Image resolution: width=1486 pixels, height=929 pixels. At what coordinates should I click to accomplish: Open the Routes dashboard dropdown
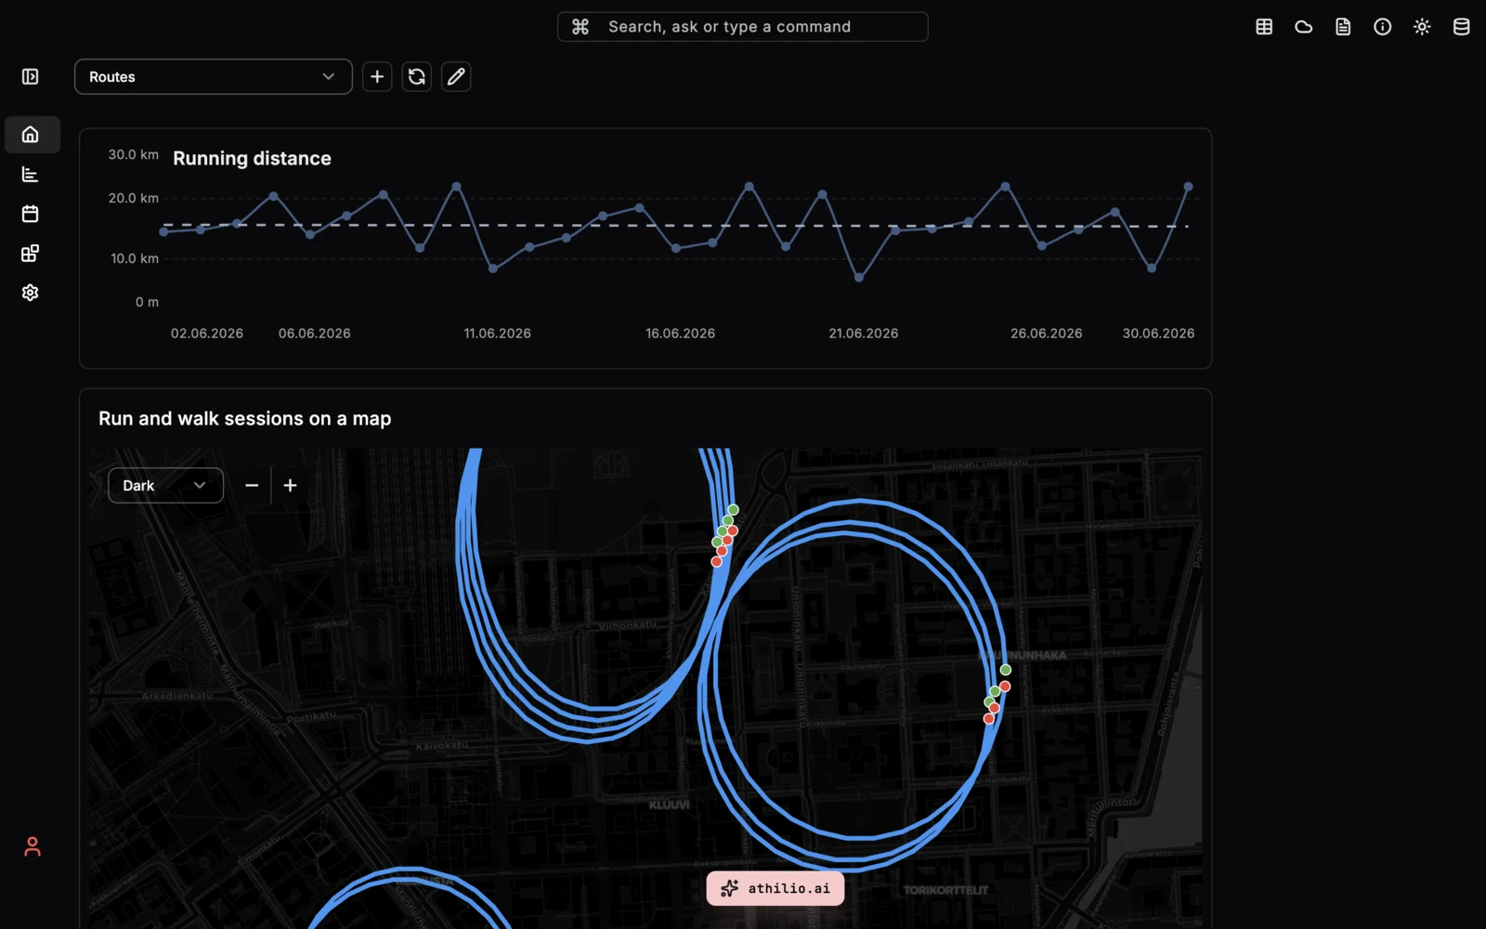214,77
